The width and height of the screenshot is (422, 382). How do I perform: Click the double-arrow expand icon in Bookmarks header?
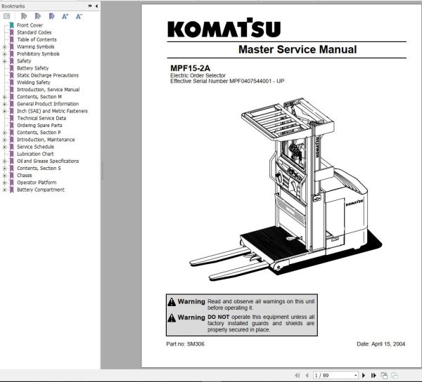point(90,6)
